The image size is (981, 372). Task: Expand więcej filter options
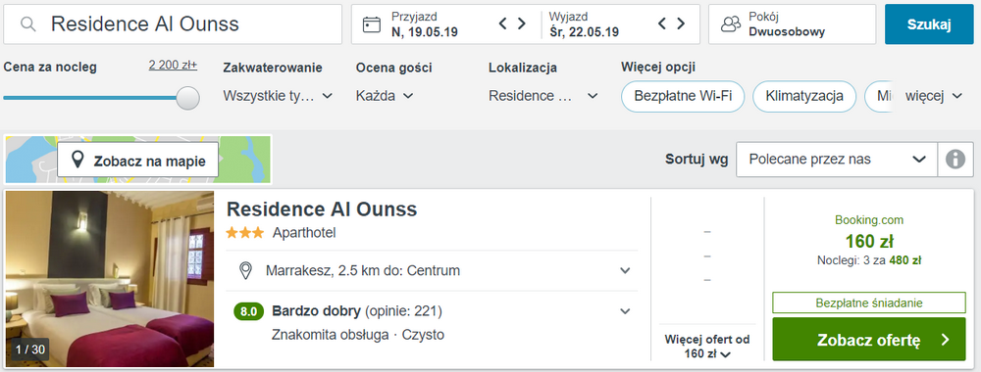point(934,96)
